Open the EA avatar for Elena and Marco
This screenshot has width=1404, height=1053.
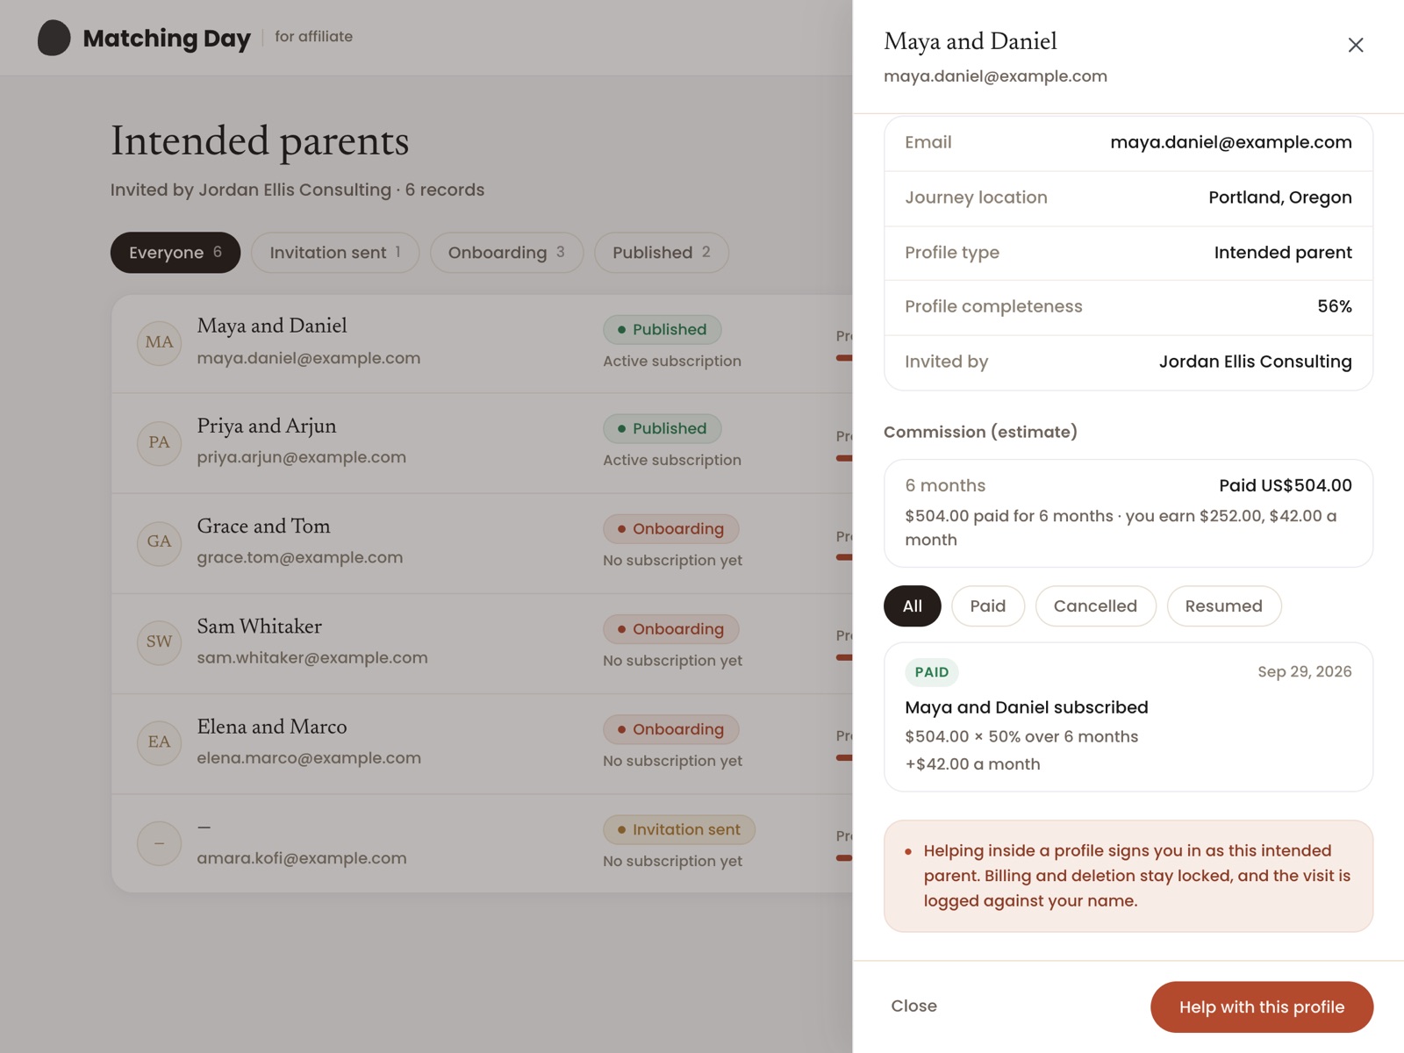(x=159, y=742)
